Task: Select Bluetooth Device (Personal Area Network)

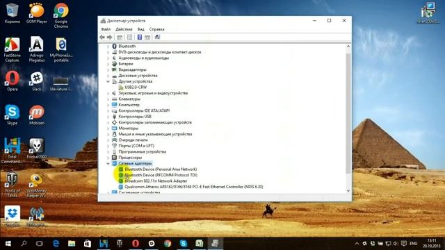Action: pyautogui.click(x=161, y=169)
